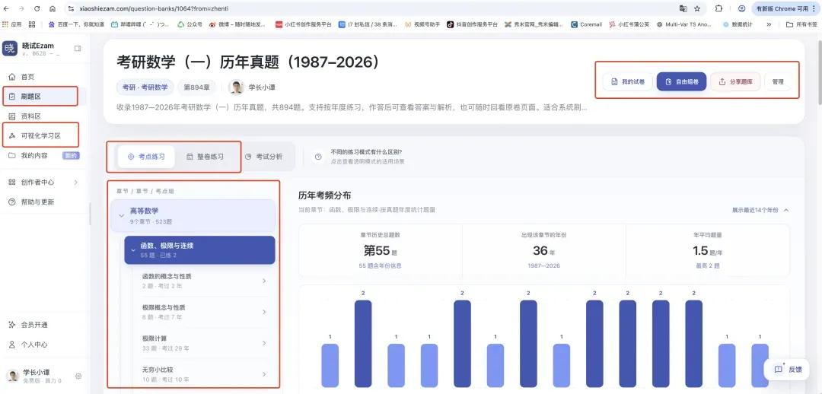
Task: Bookmark this page with star icon
Action: click(x=697, y=8)
